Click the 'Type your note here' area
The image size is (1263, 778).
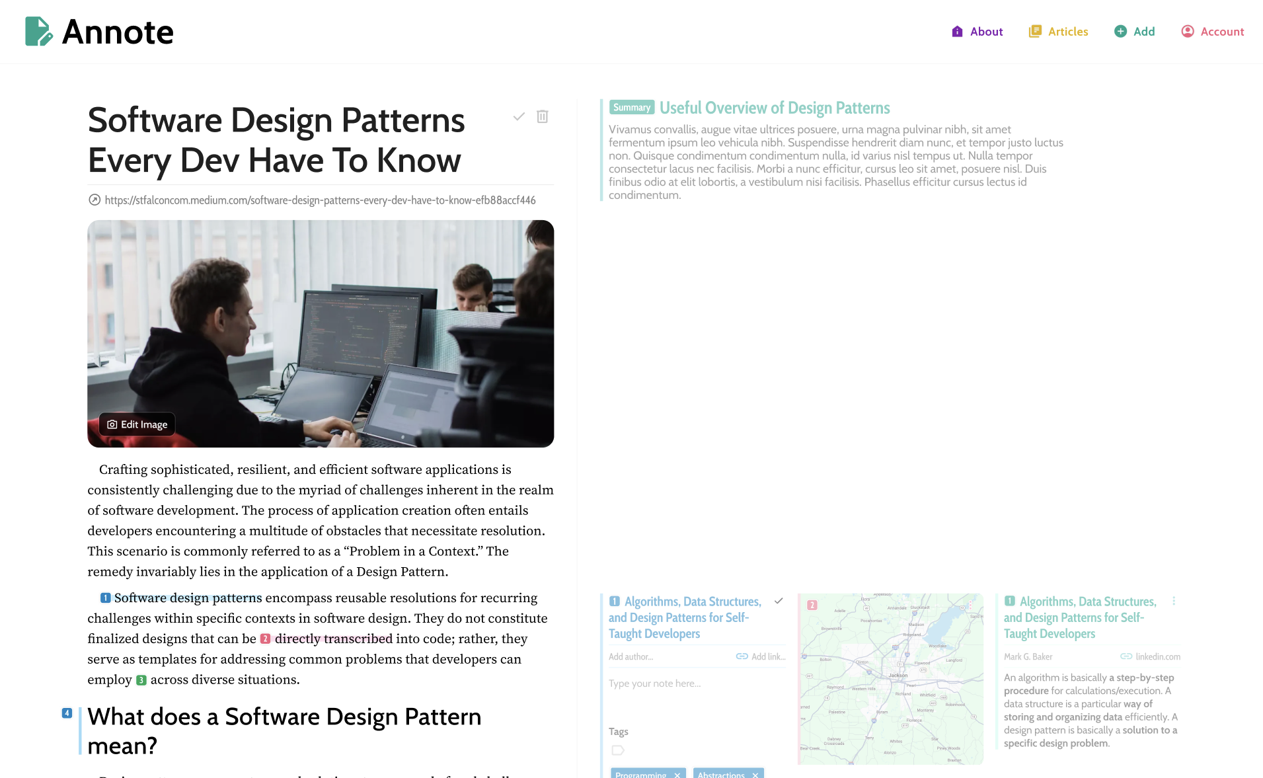tap(697, 694)
